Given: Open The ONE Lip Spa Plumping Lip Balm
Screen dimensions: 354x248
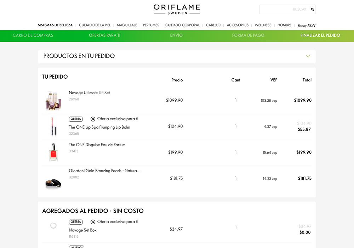Looking at the screenshot, I should (99, 128).
